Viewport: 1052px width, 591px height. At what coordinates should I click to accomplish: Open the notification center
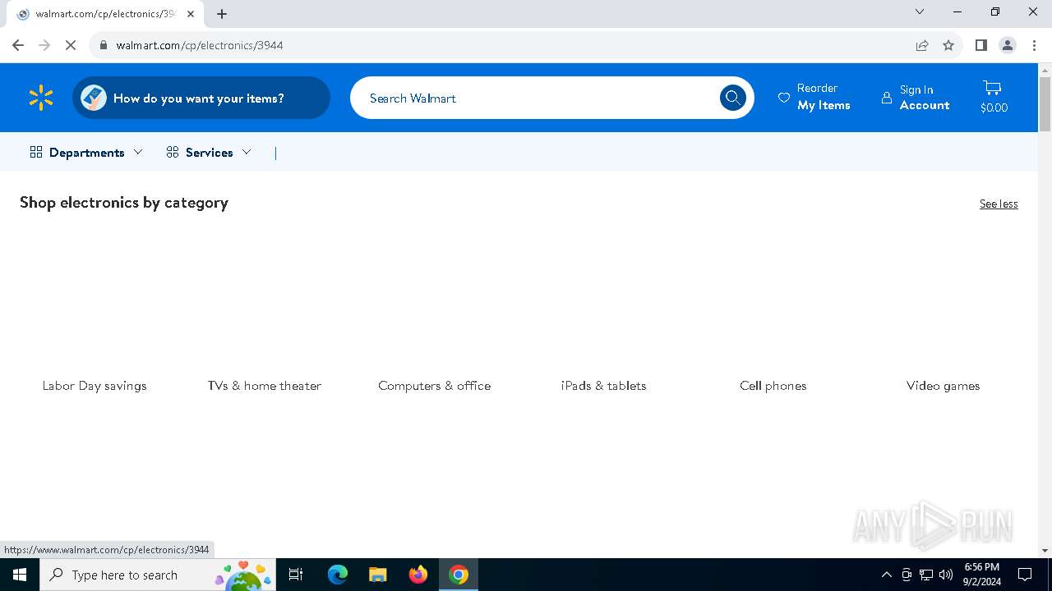[1025, 575]
